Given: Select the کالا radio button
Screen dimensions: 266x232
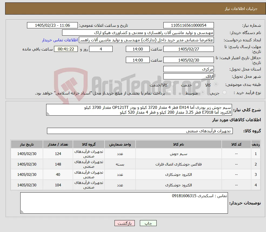Looking at the screenshot, I should tap(216, 84).
